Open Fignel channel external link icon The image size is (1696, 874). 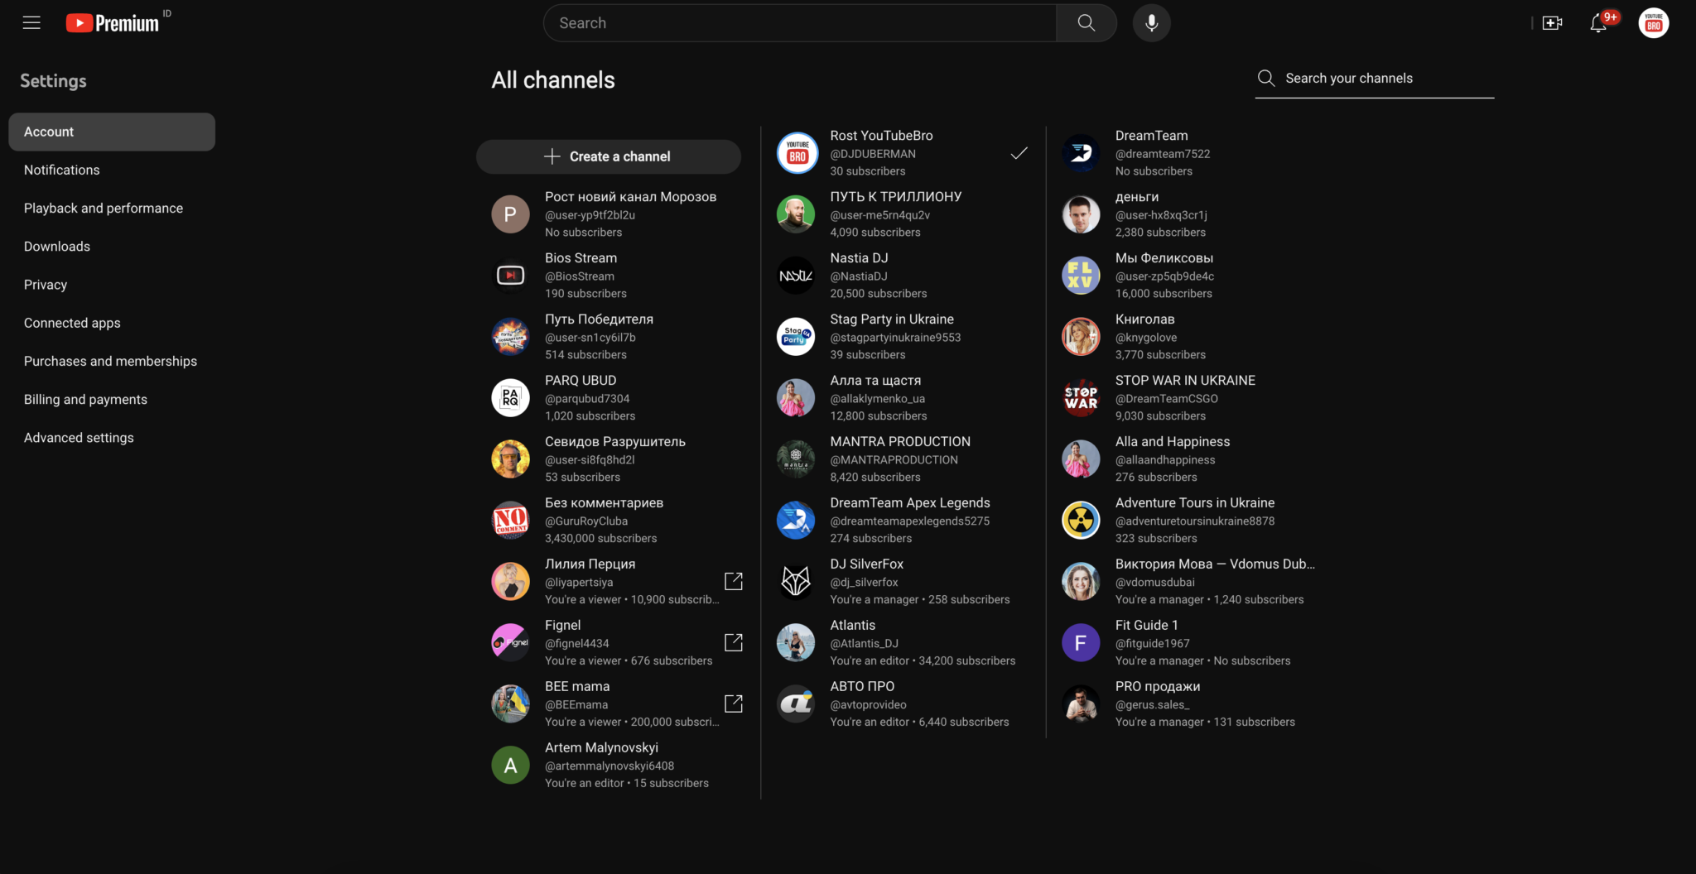point(733,642)
